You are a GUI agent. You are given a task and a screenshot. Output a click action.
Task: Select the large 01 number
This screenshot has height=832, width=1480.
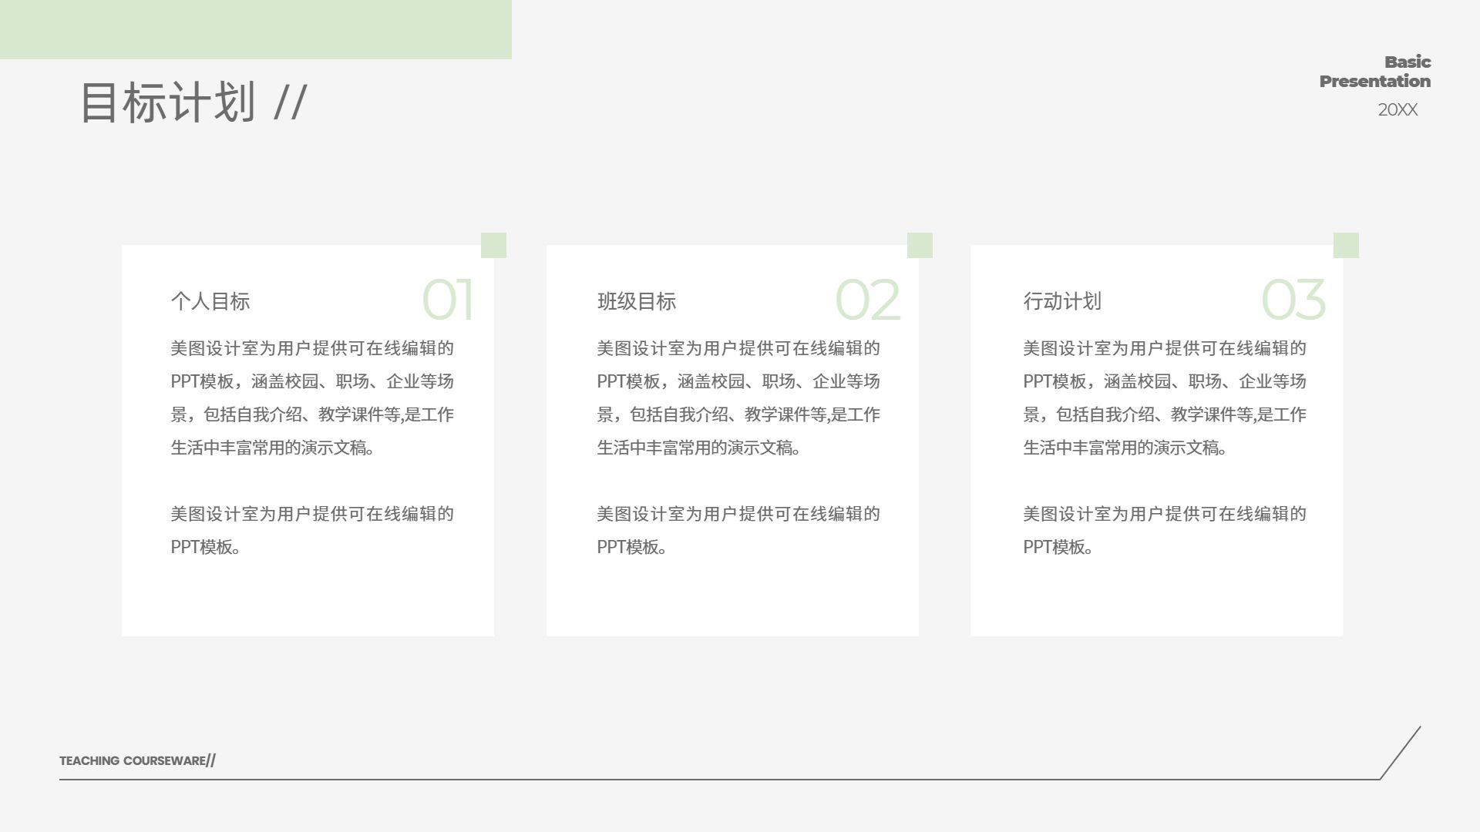pyautogui.click(x=448, y=300)
